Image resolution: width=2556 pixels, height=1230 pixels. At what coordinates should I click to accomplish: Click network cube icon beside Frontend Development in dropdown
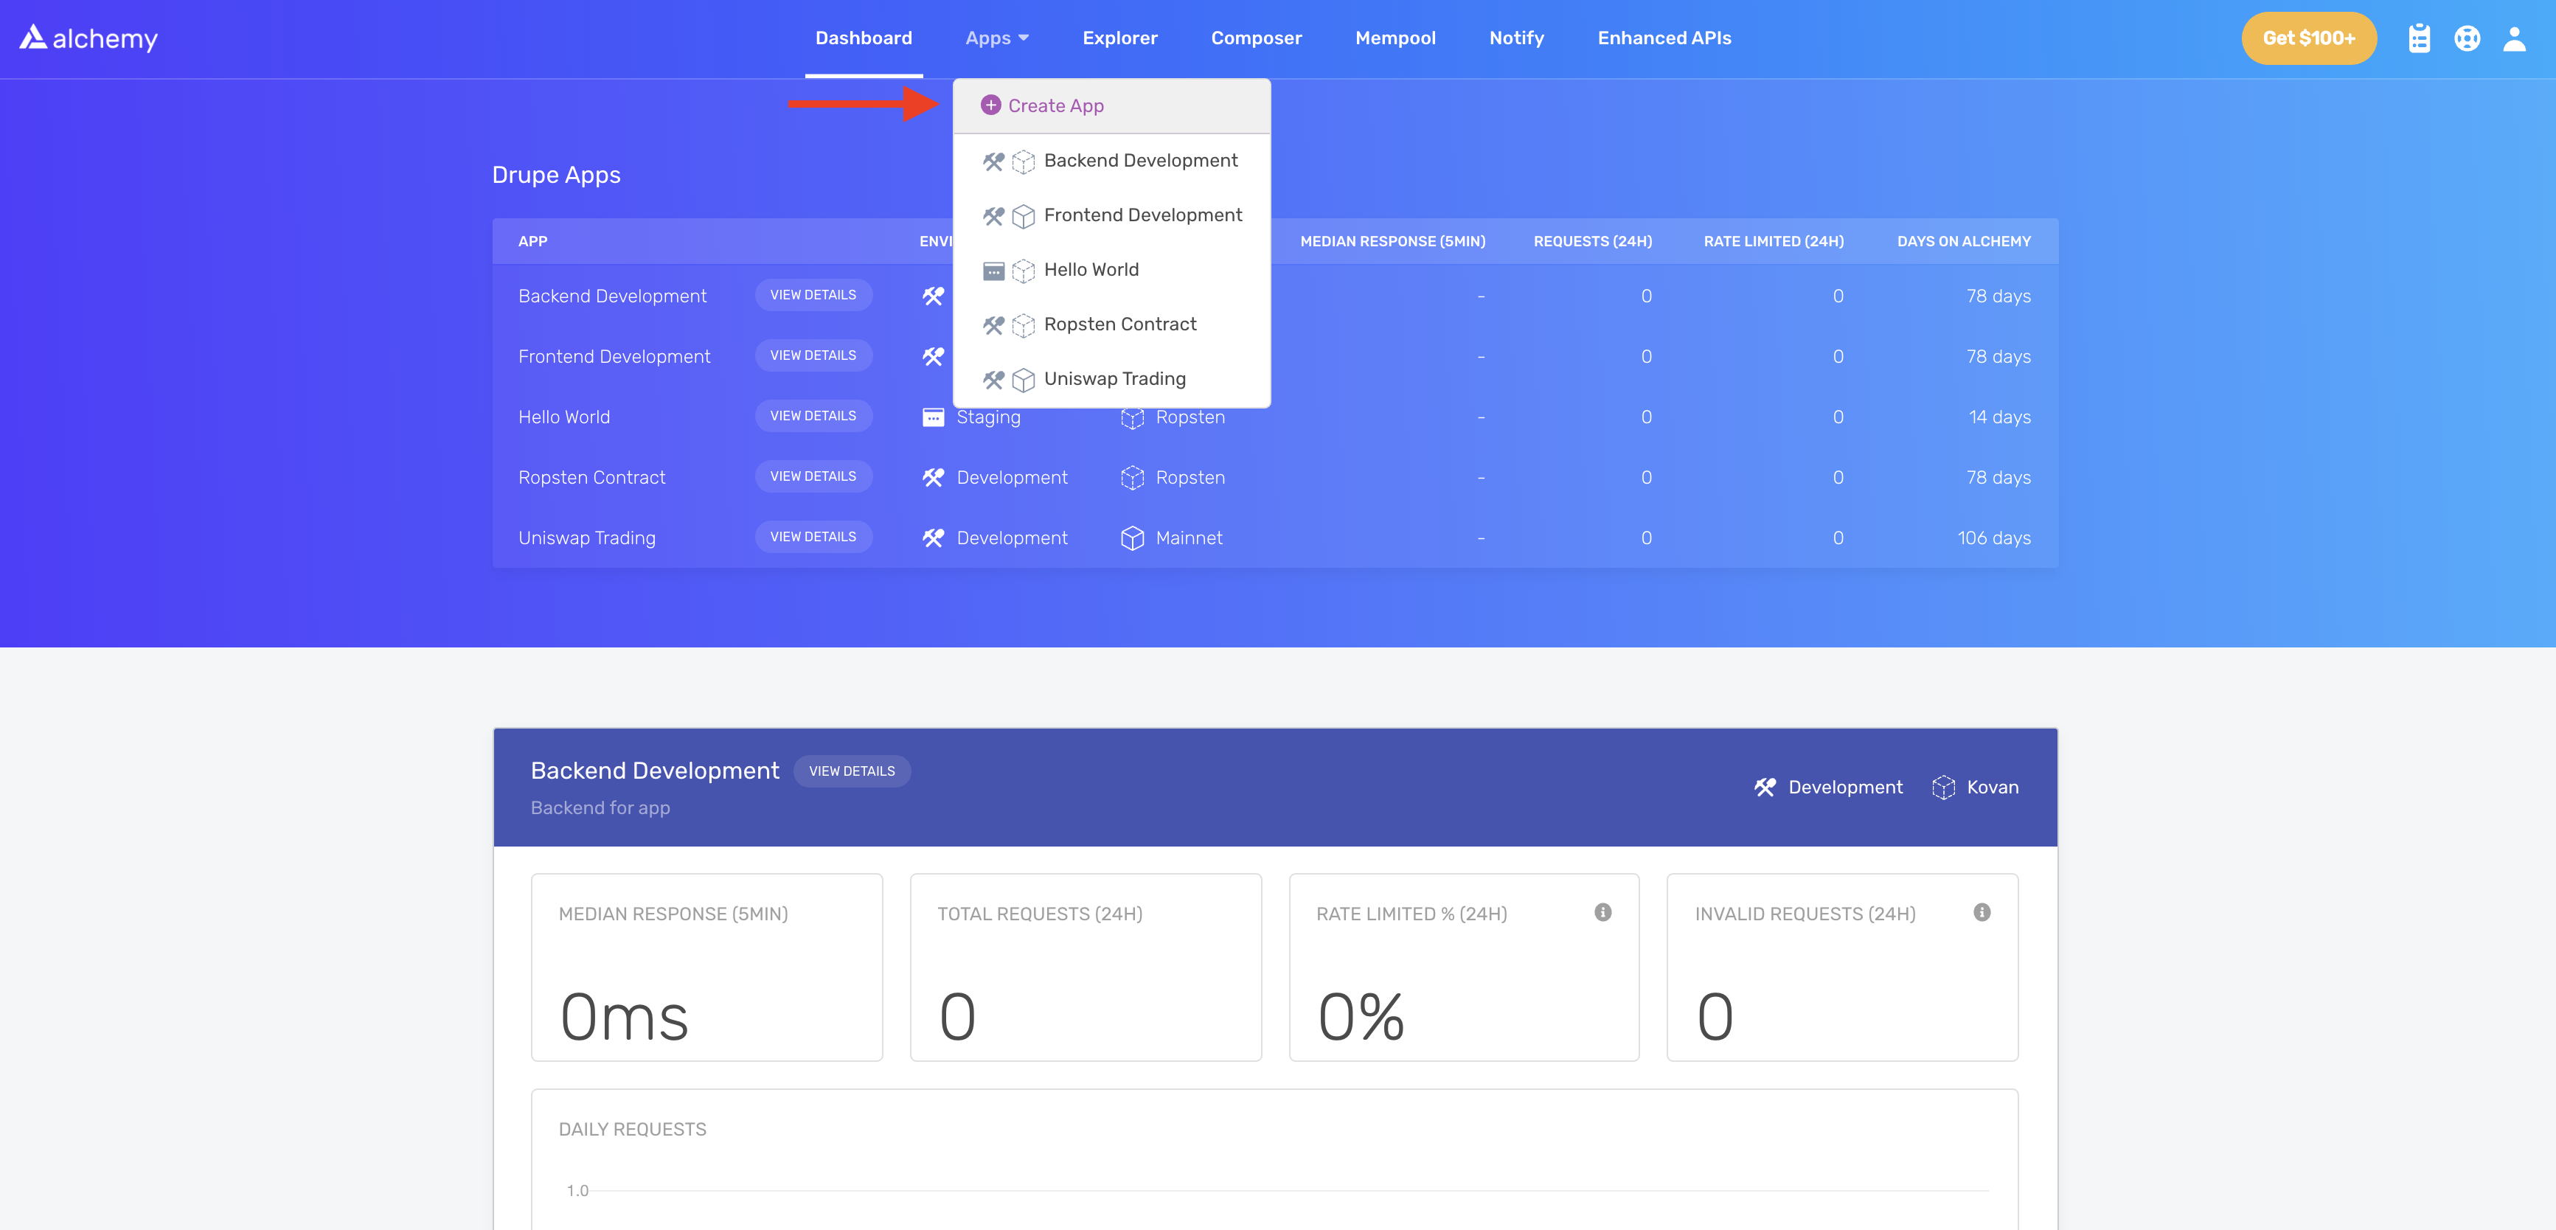[x=1023, y=216]
